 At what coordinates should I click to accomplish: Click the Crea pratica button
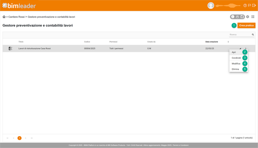click(246, 25)
